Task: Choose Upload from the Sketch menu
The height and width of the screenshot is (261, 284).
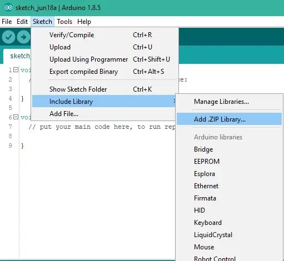Action: coord(104,47)
